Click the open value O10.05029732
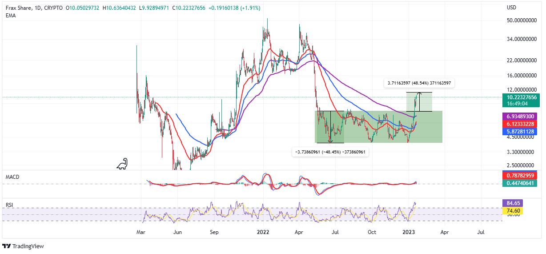The height and width of the screenshot is (254, 546). [x=82, y=8]
